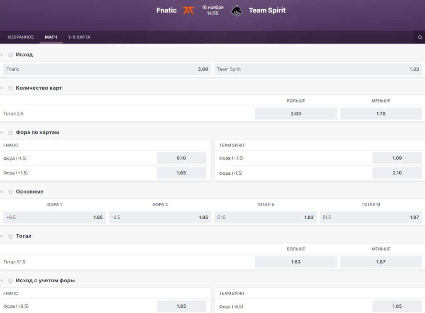This screenshot has width=425, height=313.
Task: Select Team Spirit Фора (-1.5) odds 2.10
Action: click(397, 173)
